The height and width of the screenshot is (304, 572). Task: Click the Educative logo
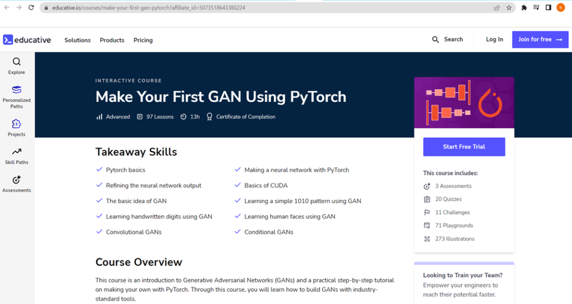[x=27, y=40]
